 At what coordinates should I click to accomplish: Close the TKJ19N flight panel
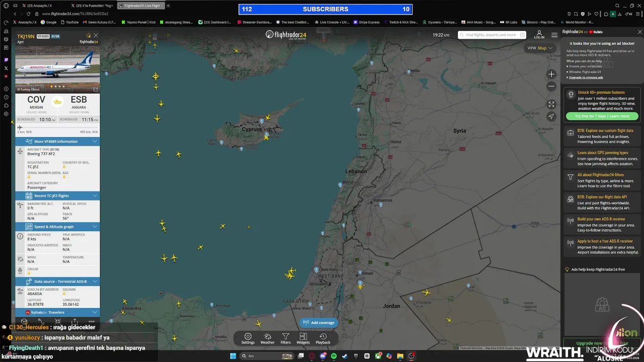96,36
